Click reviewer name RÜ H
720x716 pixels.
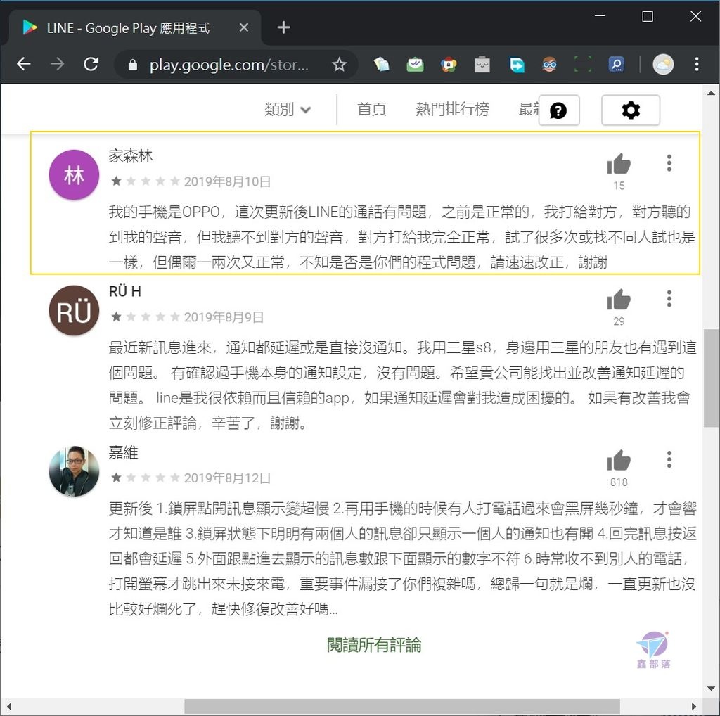[x=125, y=291]
